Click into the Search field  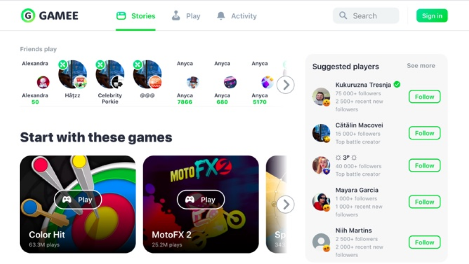(366, 16)
